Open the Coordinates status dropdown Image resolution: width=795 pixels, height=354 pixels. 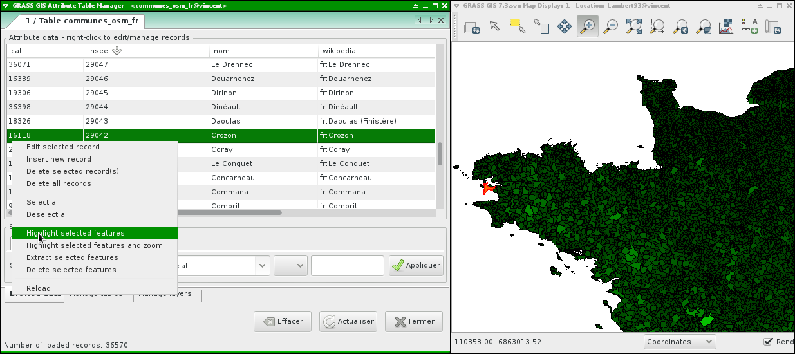coord(680,342)
